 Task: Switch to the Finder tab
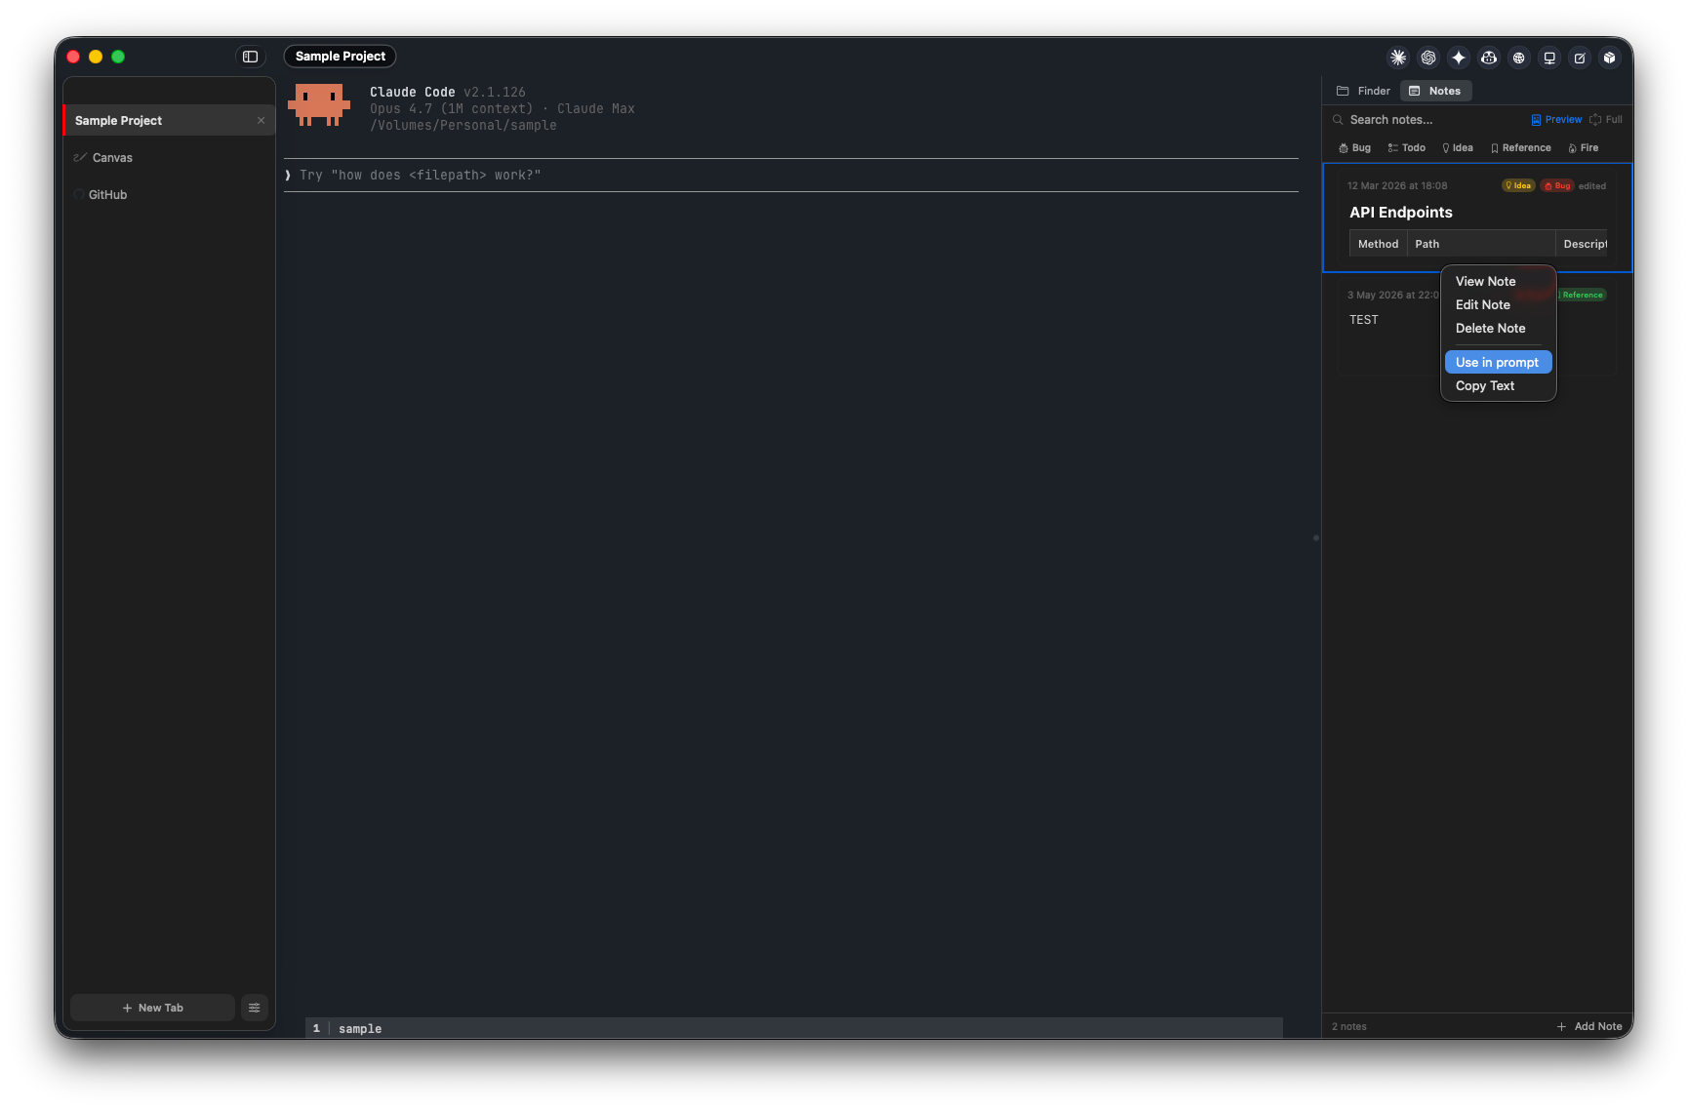click(1364, 91)
